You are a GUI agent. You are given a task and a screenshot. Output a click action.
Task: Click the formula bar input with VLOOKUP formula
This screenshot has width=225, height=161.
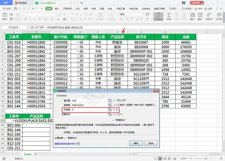coord(134,27)
